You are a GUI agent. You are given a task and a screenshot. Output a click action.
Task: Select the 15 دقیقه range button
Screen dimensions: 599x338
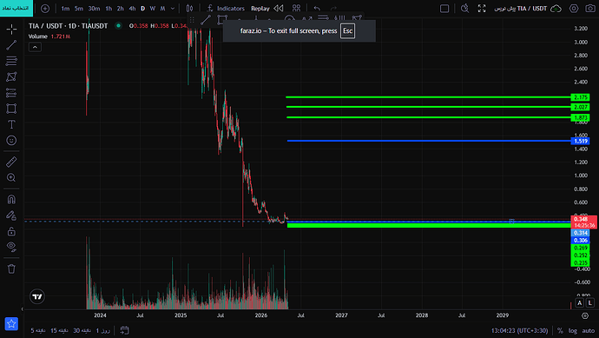point(60,330)
